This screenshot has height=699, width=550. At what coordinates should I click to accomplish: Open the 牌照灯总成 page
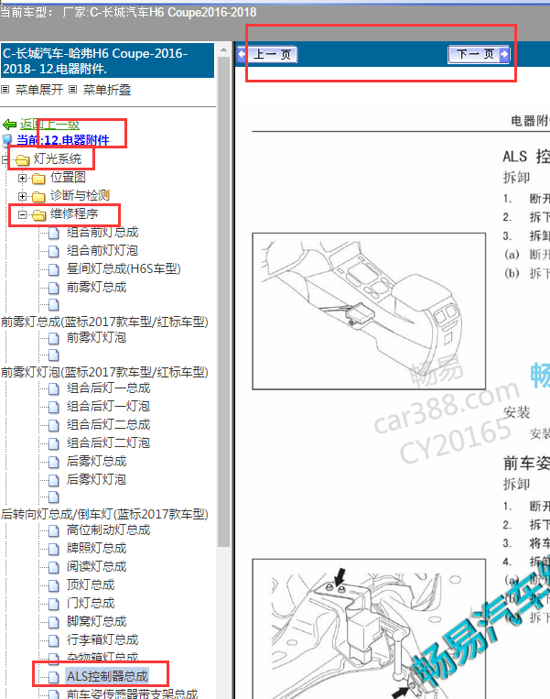coord(97,548)
